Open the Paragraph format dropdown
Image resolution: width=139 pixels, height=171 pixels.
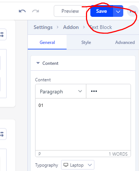click(61, 91)
